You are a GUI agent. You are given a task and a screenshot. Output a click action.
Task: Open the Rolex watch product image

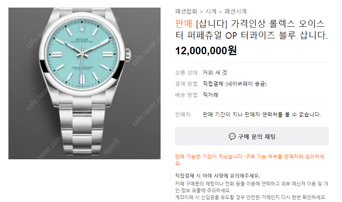click(x=84, y=83)
